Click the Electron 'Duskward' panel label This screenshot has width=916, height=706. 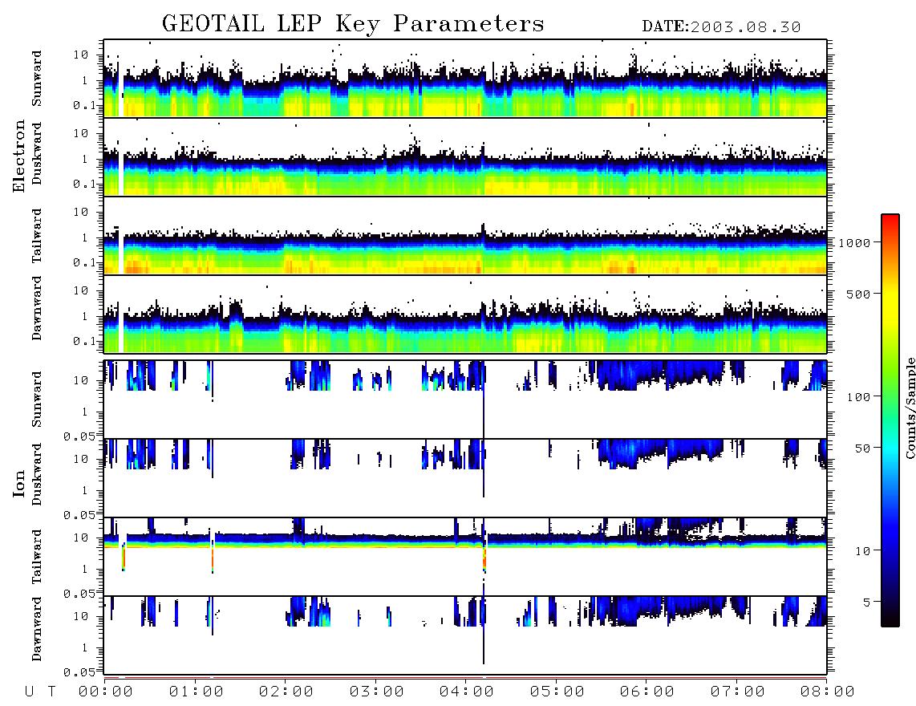(x=37, y=153)
